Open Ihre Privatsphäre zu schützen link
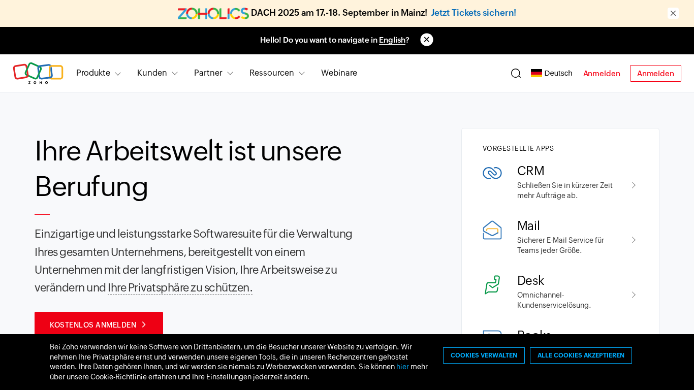 180,287
